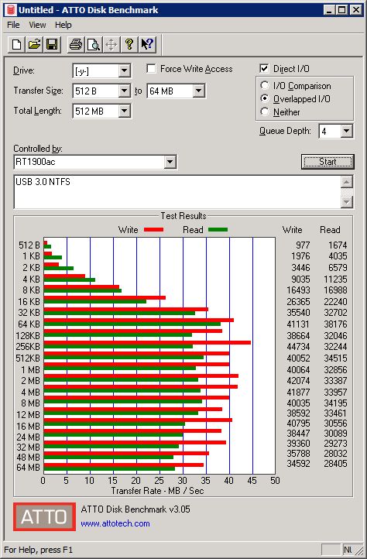Uncheck the Direct I/O checkbox
Screen dimensions: 367x559
pos(264,68)
